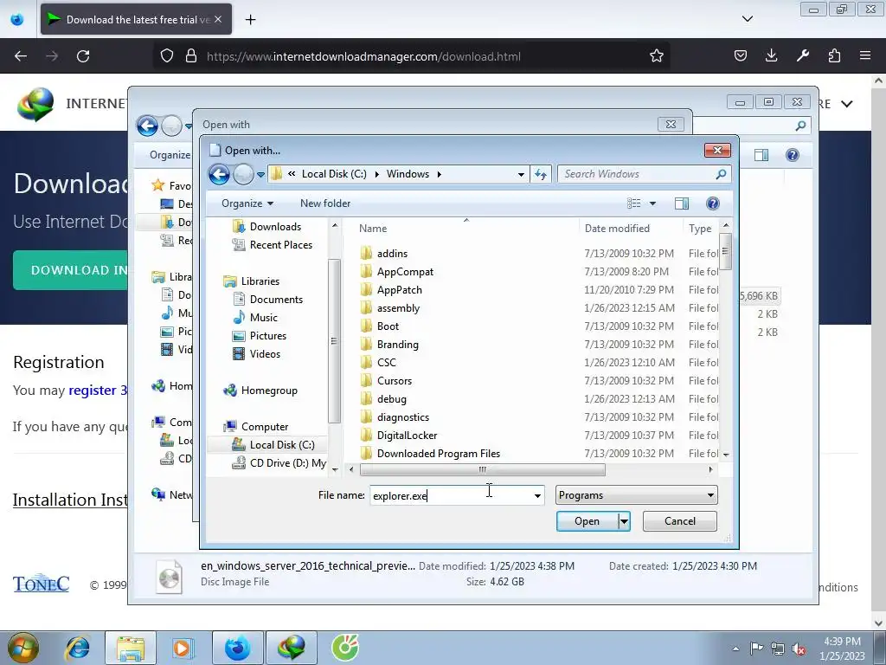Viewport: 886px width, 665px height.
Task: Expand the view options dropdown arrow
Action: (x=652, y=203)
